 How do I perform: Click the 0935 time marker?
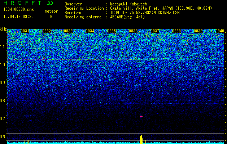click(112, 31)
